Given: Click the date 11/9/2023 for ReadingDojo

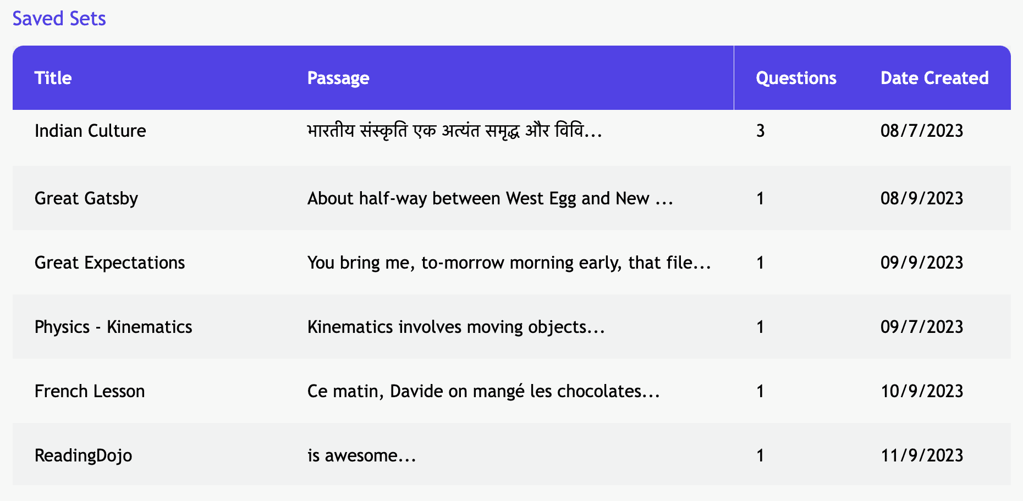Looking at the screenshot, I should pyautogui.click(x=922, y=455).
